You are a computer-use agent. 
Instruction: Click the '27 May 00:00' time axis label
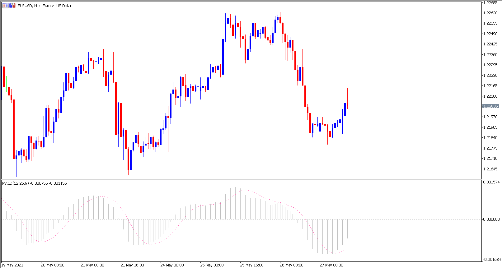point(331,265)
